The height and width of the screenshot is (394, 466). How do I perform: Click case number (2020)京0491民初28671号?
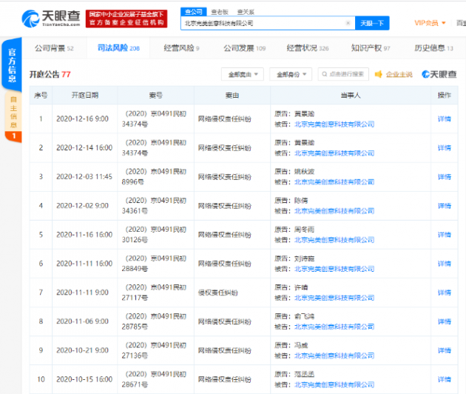(154, 379)
